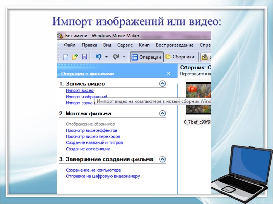The image size is (273, 204).
Task: Open the partially visible Справка menu
Action: coord(205,45)
